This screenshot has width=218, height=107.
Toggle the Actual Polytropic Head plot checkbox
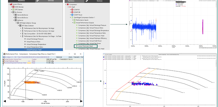tap(4, 61)
